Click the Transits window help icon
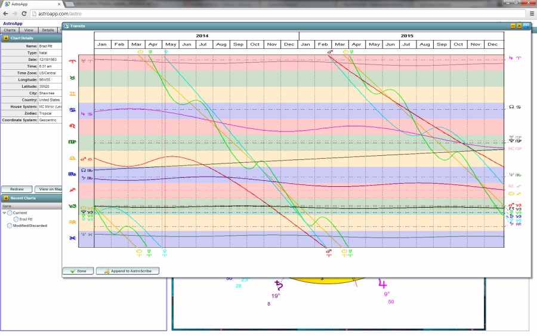 pyautogui.click(x=526, y=26)
